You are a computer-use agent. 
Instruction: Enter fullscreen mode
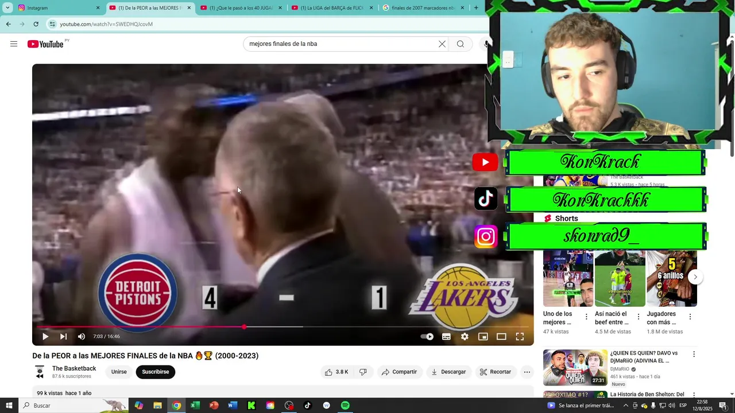point(520,337)
